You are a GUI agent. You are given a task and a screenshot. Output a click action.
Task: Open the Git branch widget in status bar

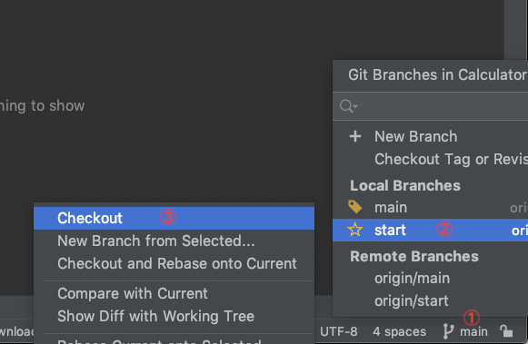465,331
